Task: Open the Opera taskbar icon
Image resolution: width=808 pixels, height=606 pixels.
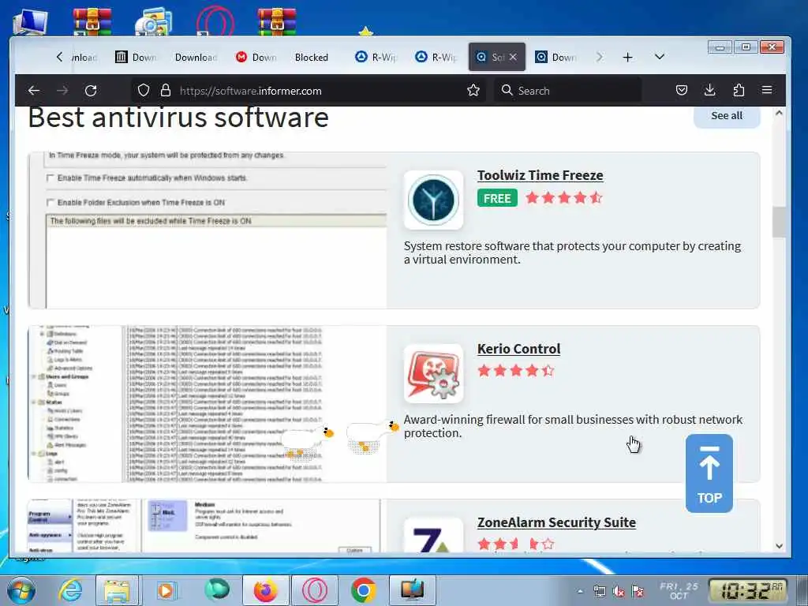Action: [315, 590]
